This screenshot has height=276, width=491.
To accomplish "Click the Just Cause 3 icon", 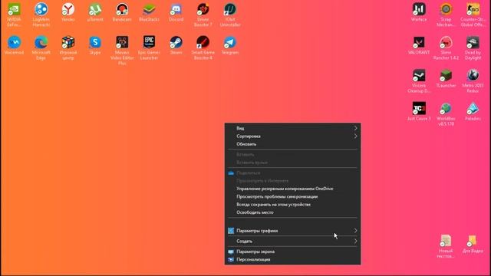I will tap(419, 109).
